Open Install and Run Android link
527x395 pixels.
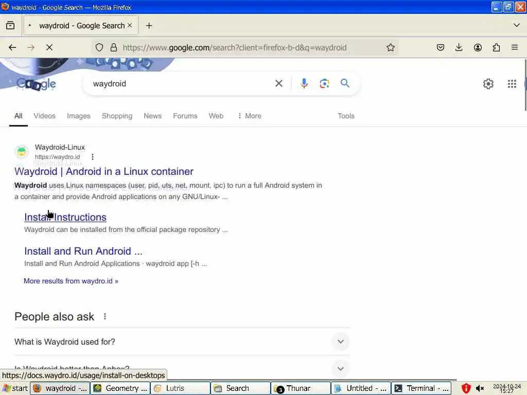(83, 251)
